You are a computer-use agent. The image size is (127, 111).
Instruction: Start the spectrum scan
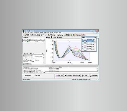pos(85,75)
